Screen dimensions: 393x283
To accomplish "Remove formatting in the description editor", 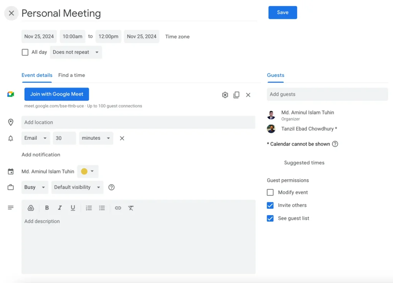I will coord(131,208).
